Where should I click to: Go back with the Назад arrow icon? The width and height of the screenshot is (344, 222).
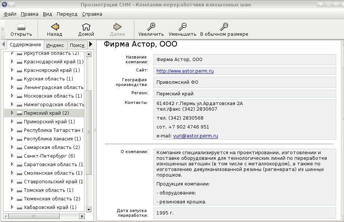tap(55, 27)
